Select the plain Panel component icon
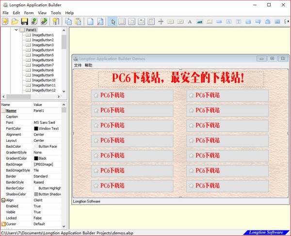291x236 pixels. coord(122,21)
